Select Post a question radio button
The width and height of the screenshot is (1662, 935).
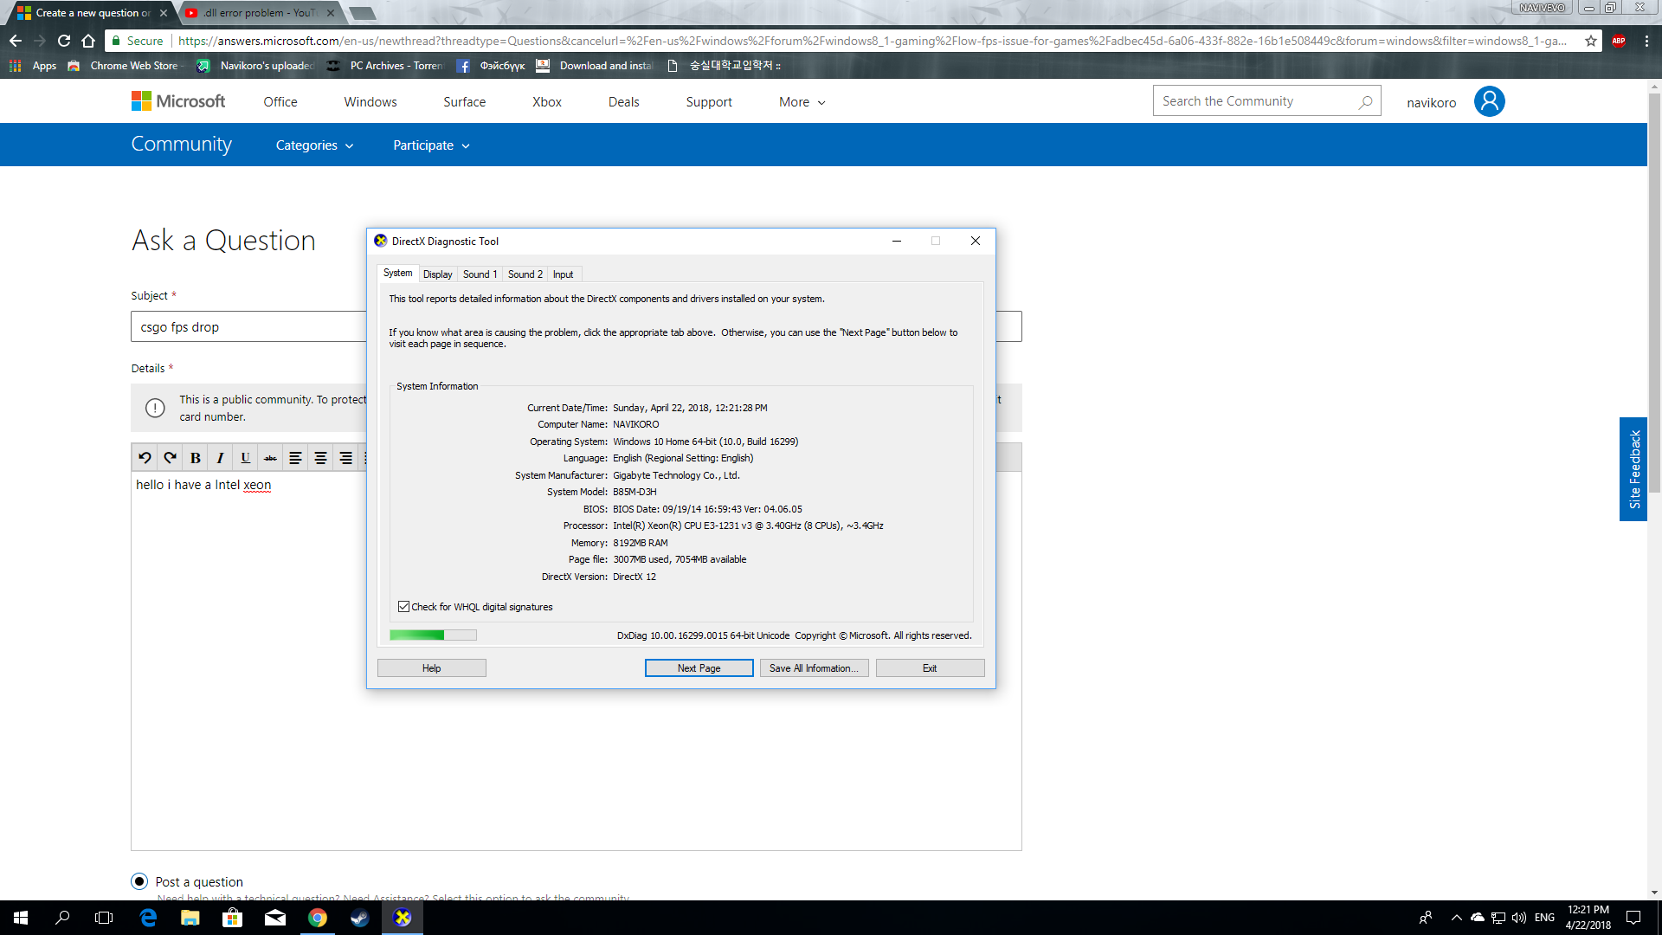point(139,881)
